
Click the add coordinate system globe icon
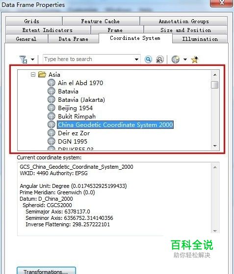[x=176, y=60]
